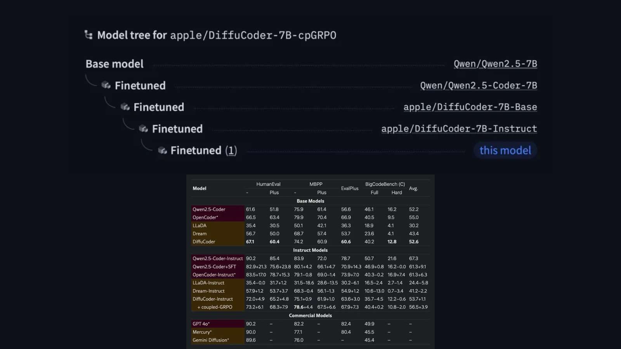Viewport: 621px width, 349px height.
Task: Click the 56.5+3.9 average for coupled-GRPO
Action: (418, 307)
